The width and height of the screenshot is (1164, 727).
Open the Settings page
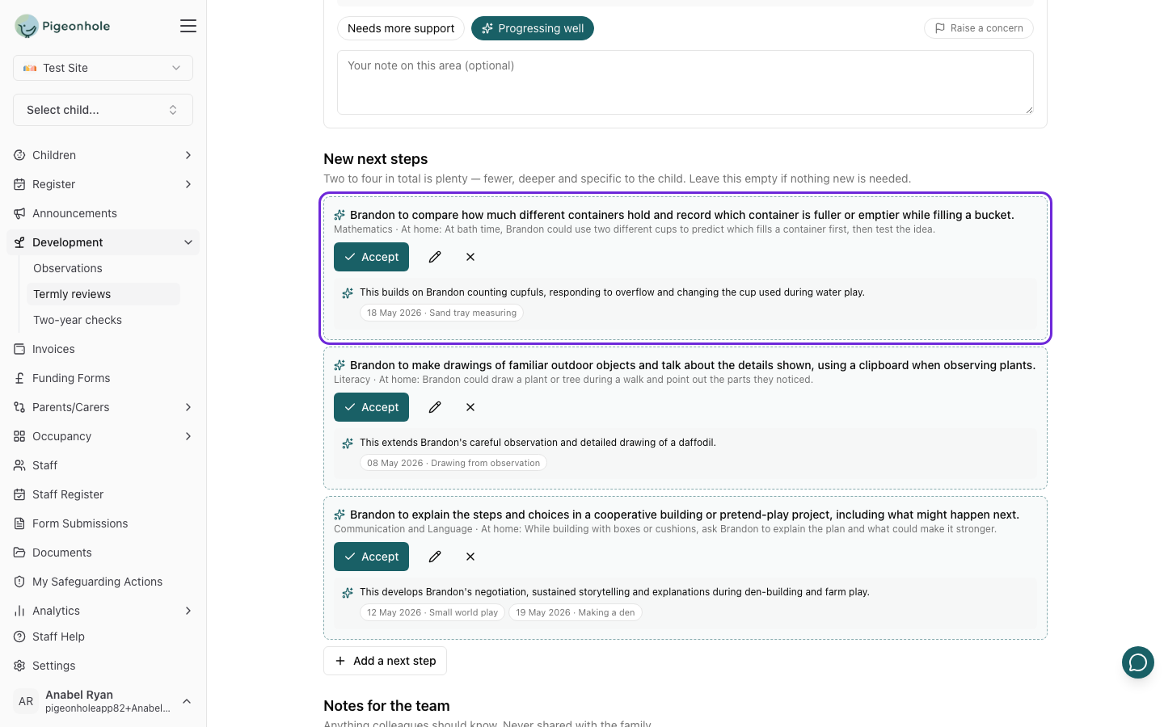click(103, 666)
